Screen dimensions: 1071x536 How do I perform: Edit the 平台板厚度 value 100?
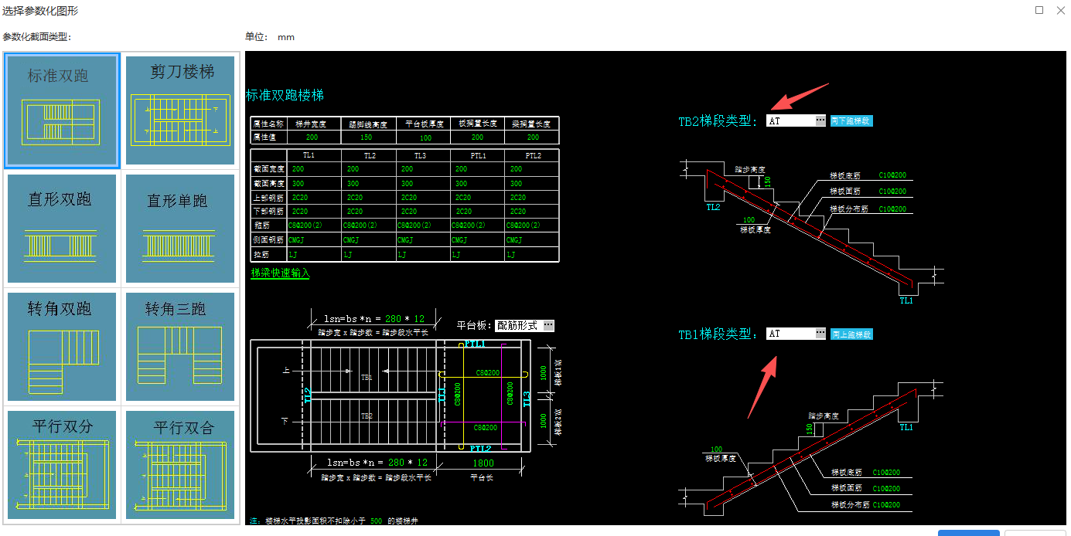(425, 137)
